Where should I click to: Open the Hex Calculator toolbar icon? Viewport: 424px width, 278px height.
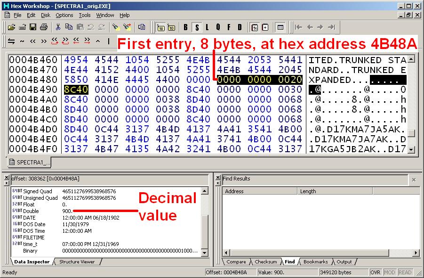(265, 27)
